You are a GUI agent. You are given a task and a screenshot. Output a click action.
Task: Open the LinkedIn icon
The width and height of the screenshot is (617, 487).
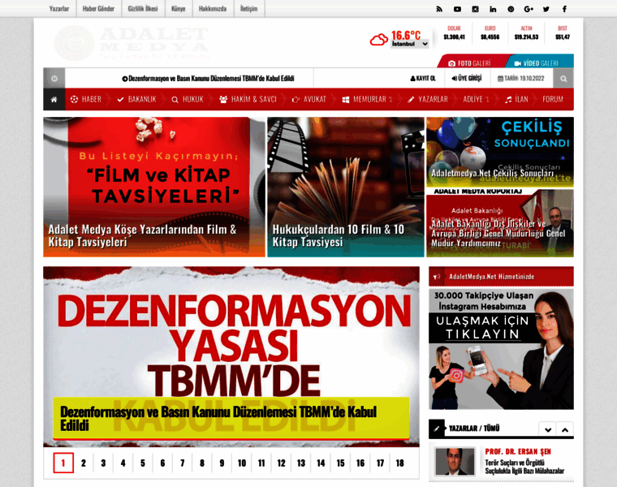pos(493,9)
